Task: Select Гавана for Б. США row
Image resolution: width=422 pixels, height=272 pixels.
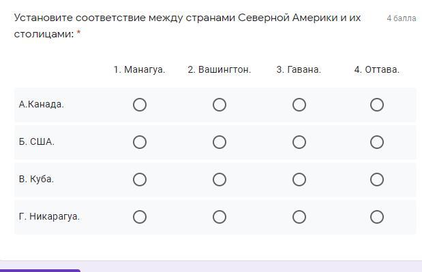Action: [299, 142]
